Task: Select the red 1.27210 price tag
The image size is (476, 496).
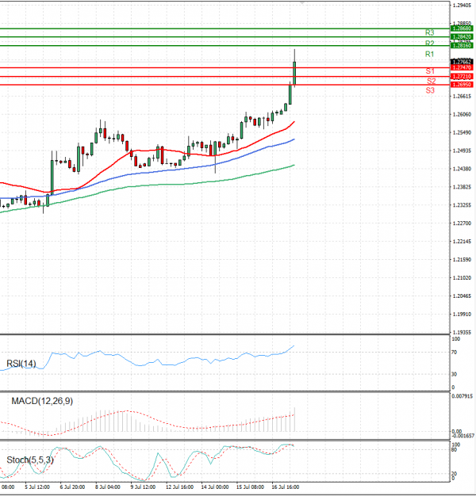Action: coord(462,77)
